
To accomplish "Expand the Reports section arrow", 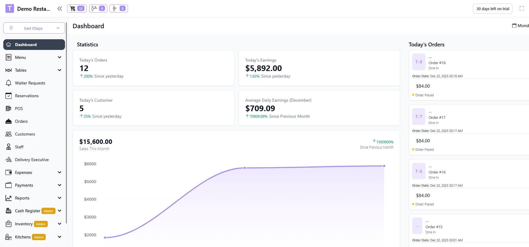I will pyautogui.click(x=59, y=198).
